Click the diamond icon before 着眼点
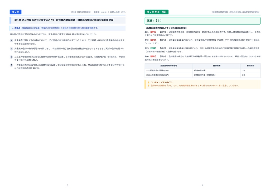This screenshot has height=191, width=270. (13, 28)
